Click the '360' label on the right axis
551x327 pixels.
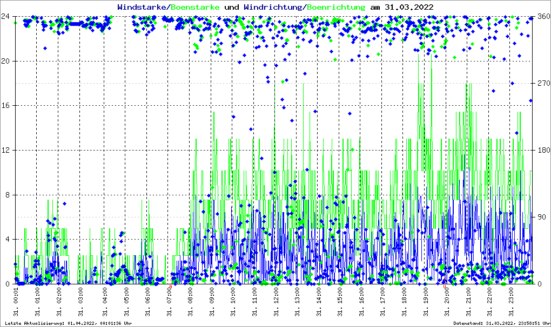tap(542, 16)
